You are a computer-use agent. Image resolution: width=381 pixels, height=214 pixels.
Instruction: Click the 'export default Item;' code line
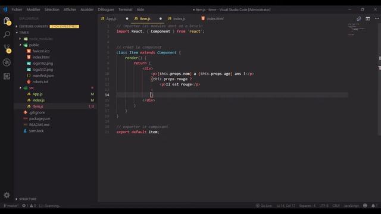click(x=138, y=132)
